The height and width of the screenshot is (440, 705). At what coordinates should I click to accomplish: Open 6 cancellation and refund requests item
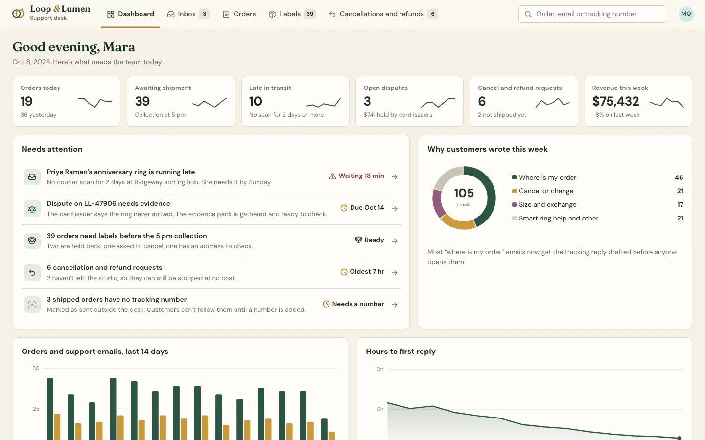click(211, 273)
